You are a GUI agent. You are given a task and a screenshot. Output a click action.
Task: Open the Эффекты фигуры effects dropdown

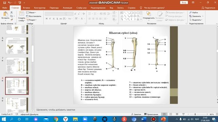175,20
